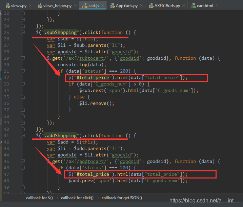Screen dimensions: 243x207
Task: Click '#total_price' string on line 32
Action: (93, 78)
